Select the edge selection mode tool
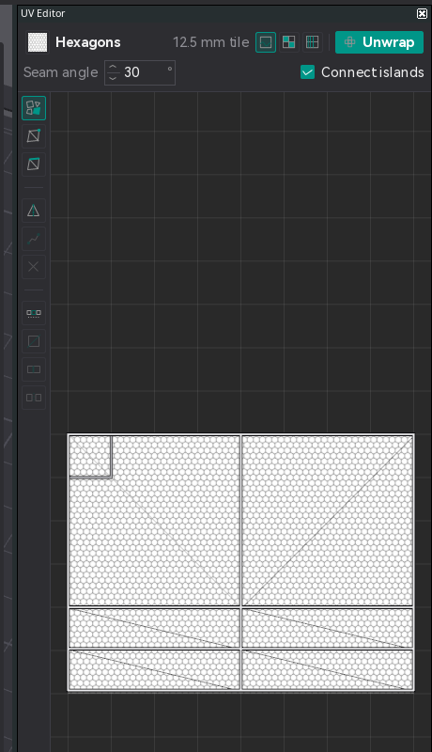432x752 pixels. (34, 164)
